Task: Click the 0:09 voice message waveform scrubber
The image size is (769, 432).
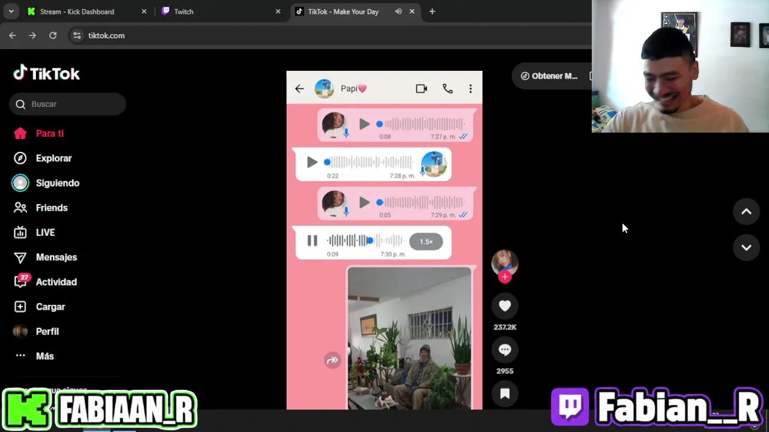Action: point(366,241)
